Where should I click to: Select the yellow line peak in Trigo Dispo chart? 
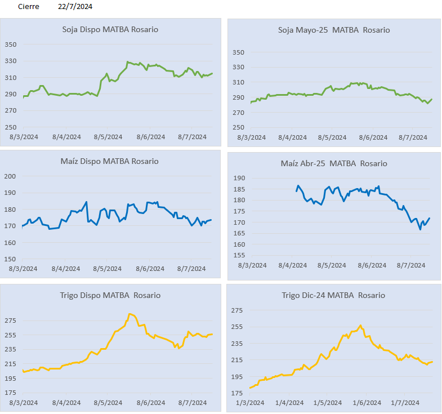130,314
